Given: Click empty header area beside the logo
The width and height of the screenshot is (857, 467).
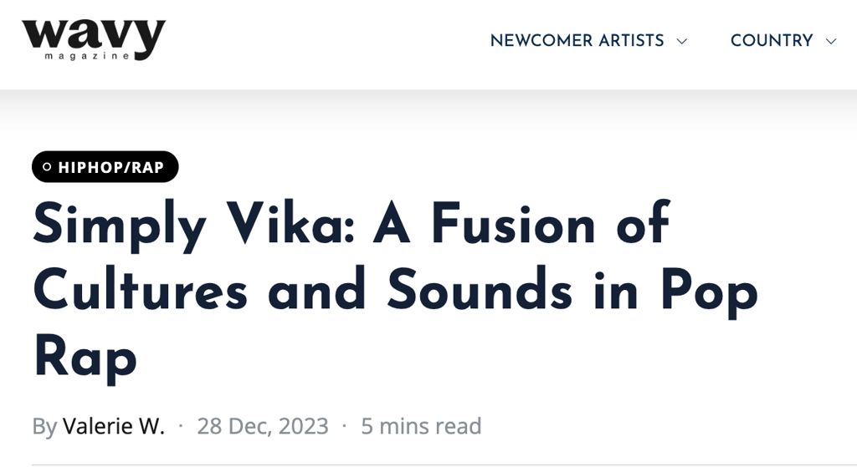Looking at the screenshot, I should coord(318,42).
